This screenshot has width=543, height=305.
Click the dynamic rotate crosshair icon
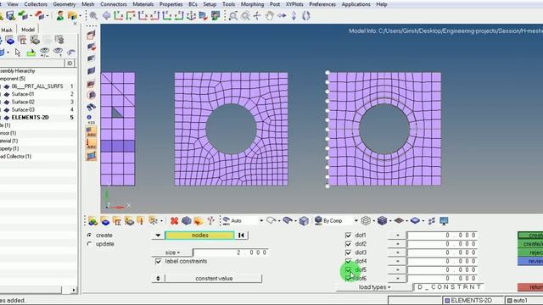257,15
